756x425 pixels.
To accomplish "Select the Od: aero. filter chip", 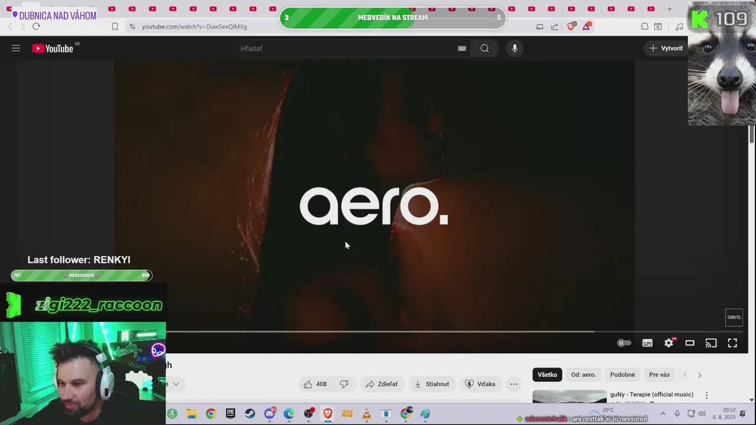I will tap(584, 375).
